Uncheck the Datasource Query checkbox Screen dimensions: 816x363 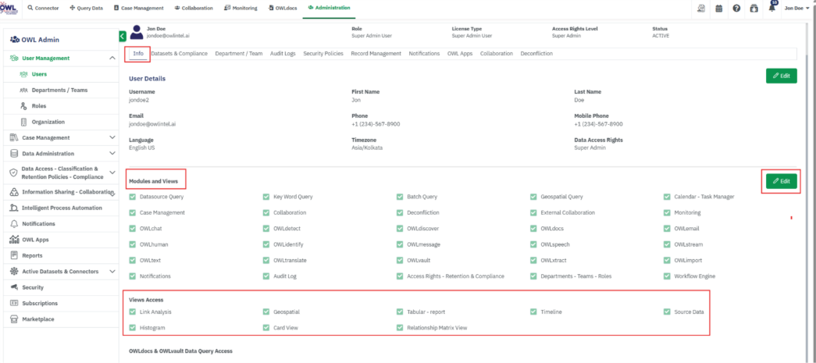click(133, 197)
